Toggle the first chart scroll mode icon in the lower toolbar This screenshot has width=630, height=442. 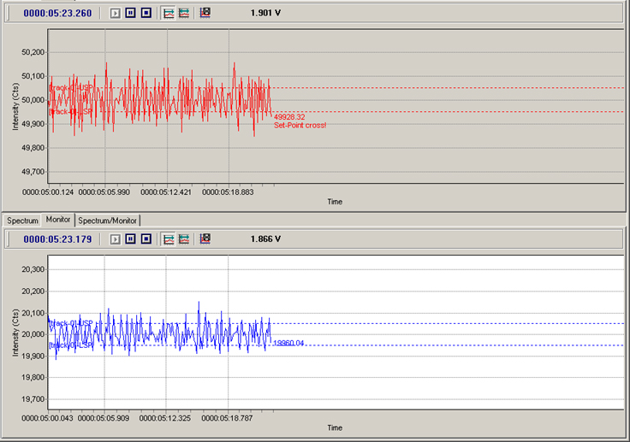pos(169,239)
